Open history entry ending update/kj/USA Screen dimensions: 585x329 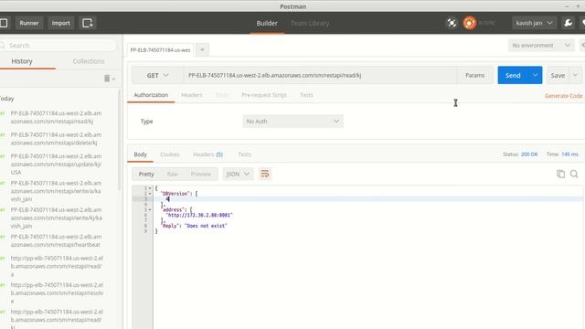(56, 164)
